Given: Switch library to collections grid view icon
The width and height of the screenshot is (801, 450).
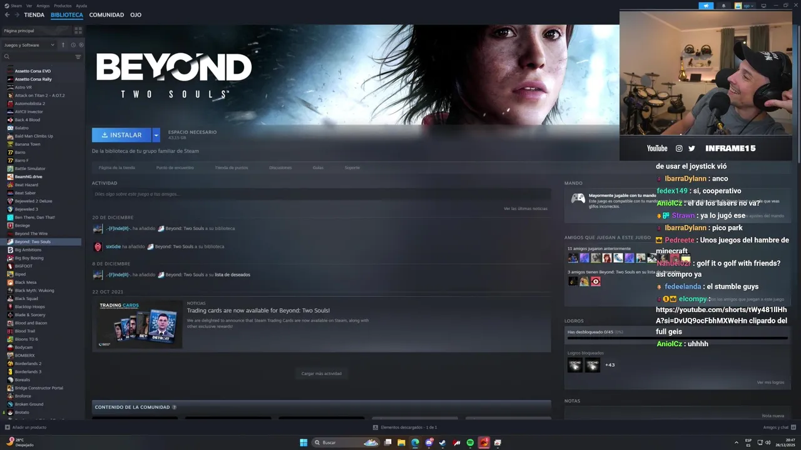Looking at the screenshot, I should click(x=78, y=30).
